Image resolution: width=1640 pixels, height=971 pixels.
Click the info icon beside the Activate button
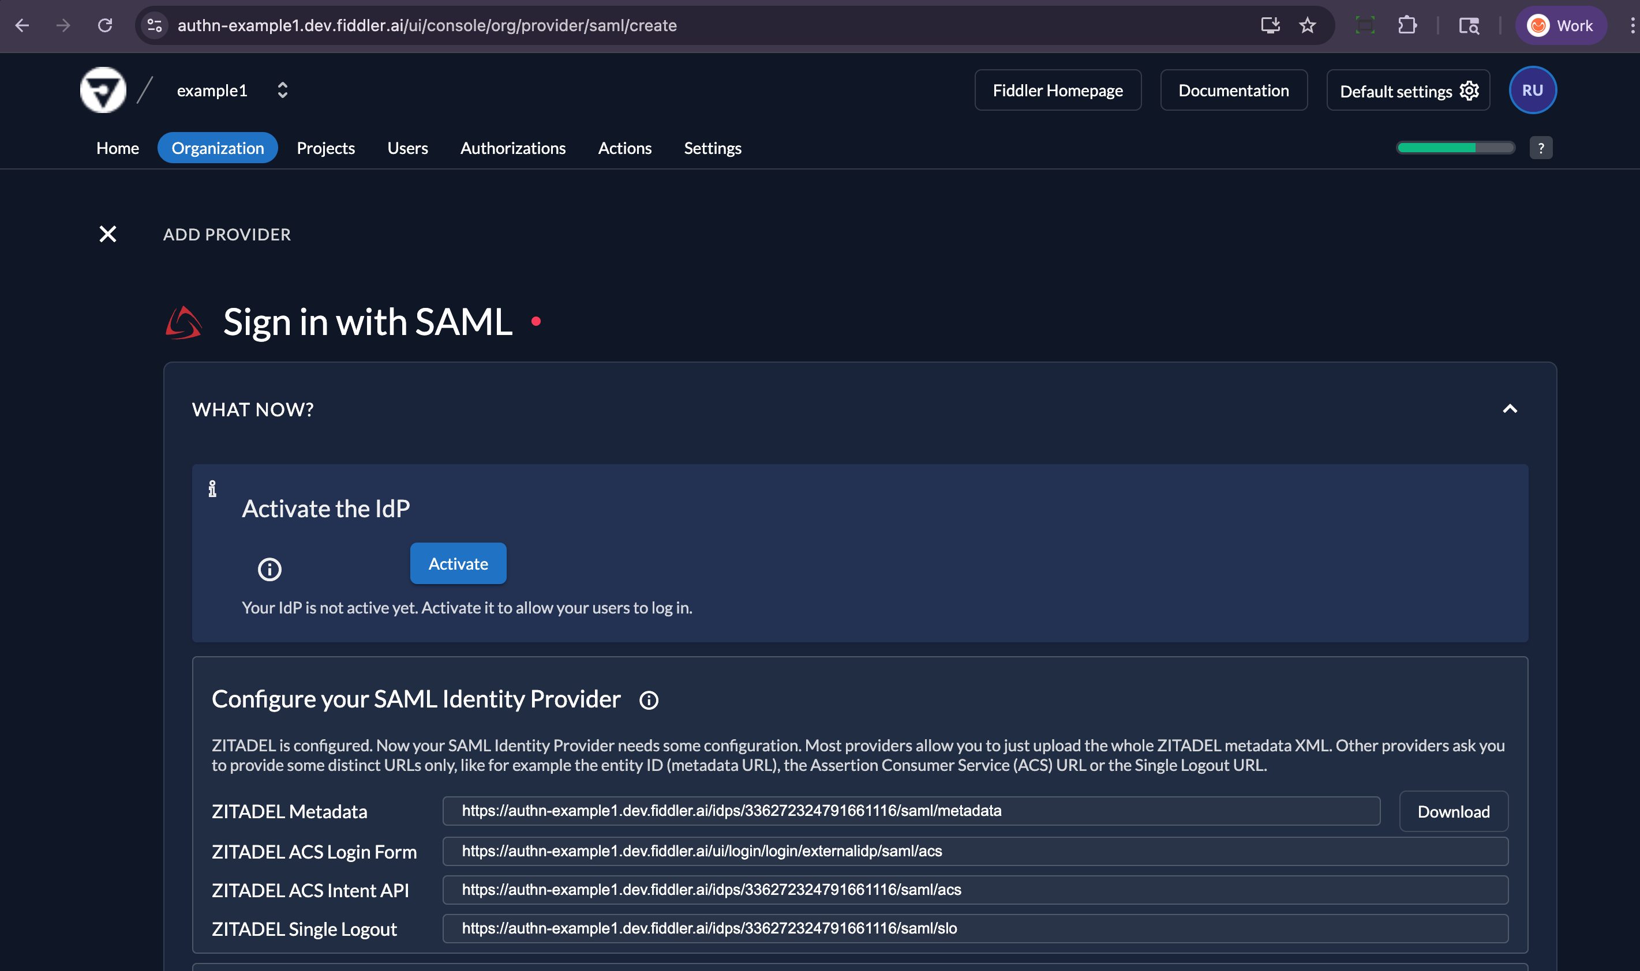tap(269, 569)
